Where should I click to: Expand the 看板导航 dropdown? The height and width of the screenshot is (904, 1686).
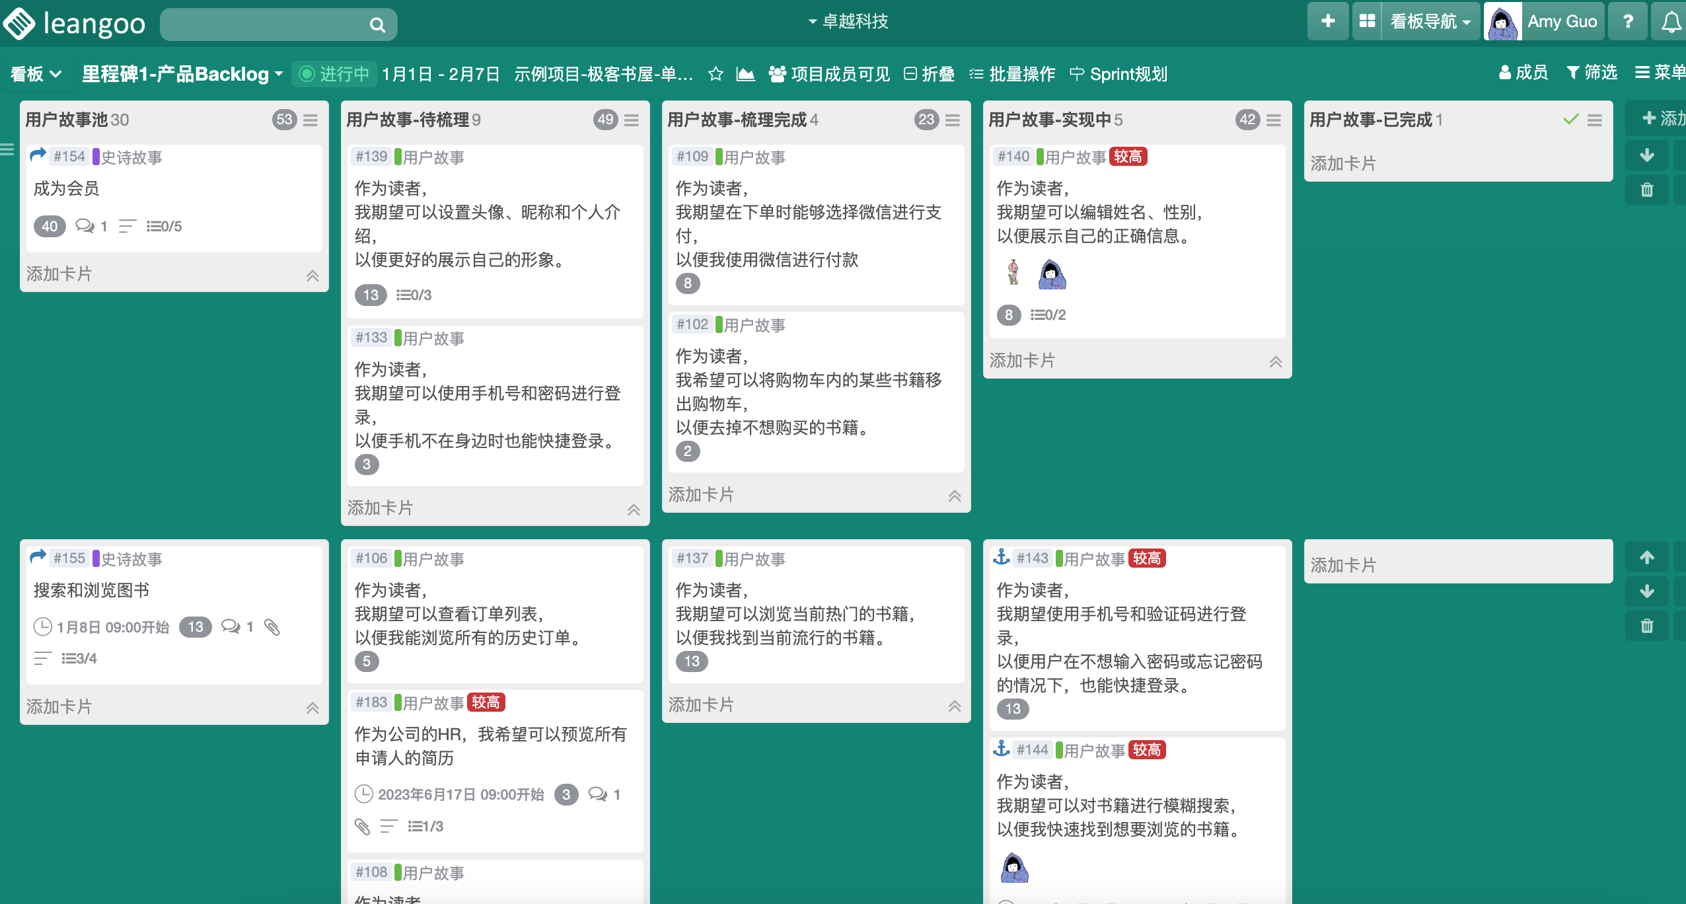(1430, 22)
